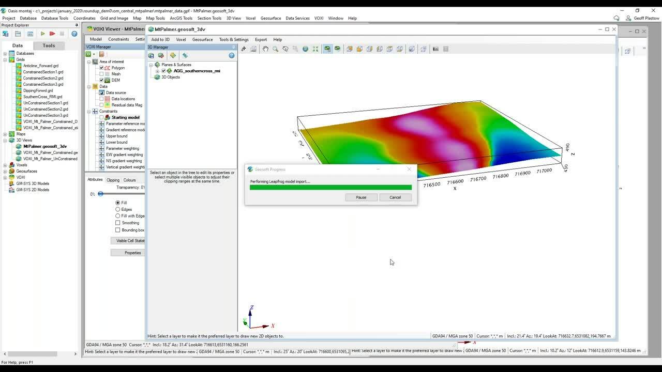Select SouthernCross_RMI.grd grid
The image size is (662, 372).
(x=42, y=97)
